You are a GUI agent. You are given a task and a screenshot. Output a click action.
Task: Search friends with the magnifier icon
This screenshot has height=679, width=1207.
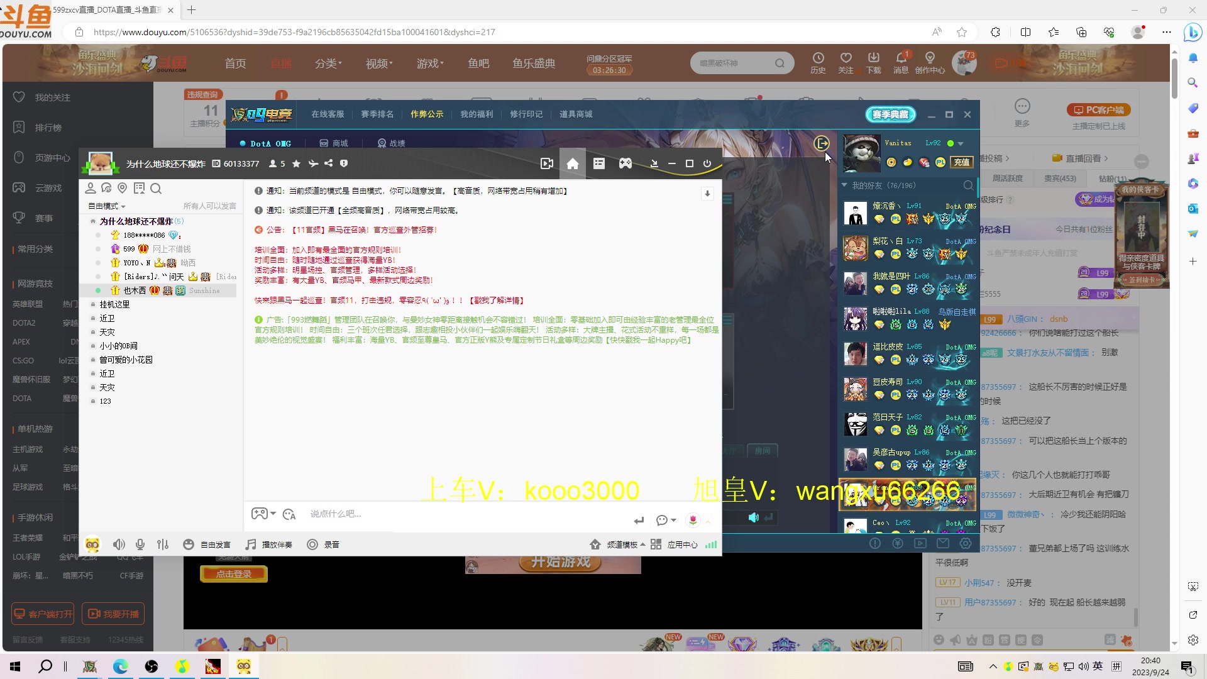point(968,185)
